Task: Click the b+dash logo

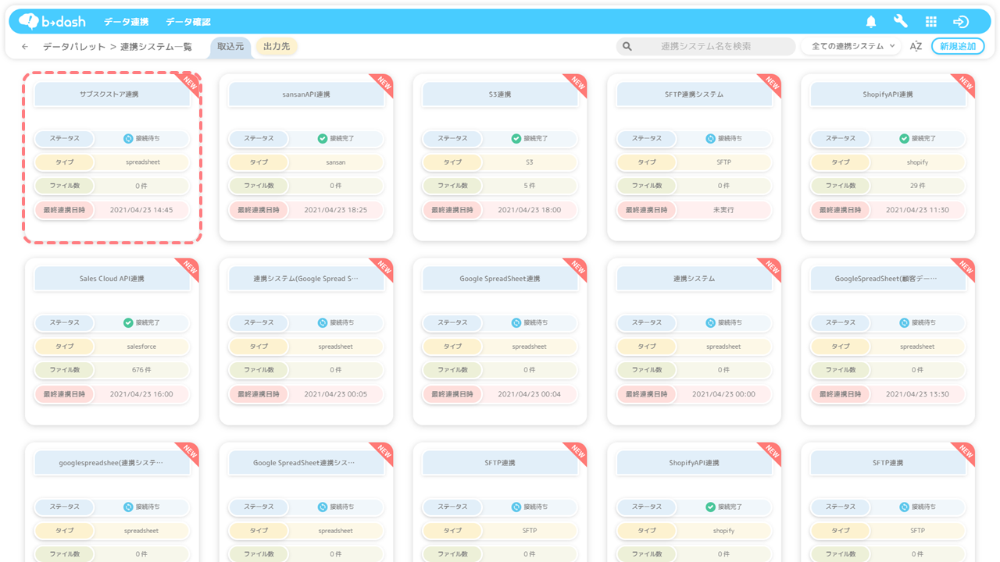Action: click(x=52, y=21)
